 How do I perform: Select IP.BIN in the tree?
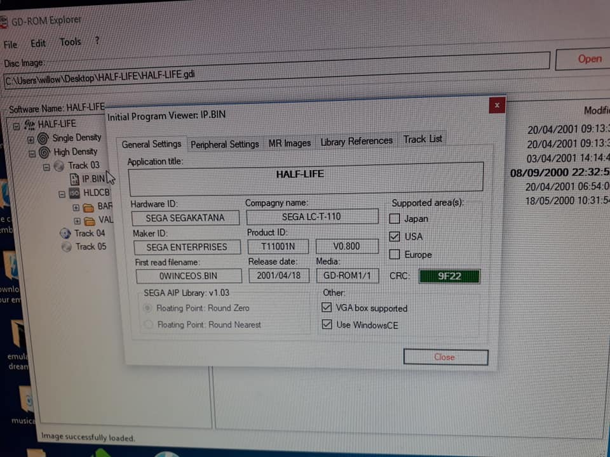pos(93,179)
